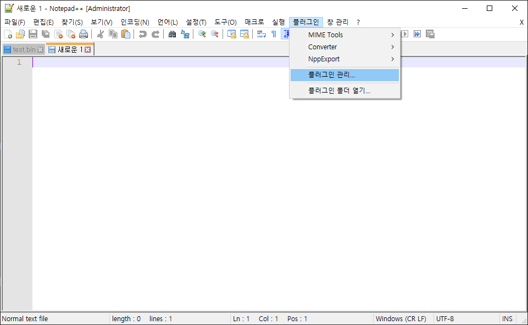Viewport: 528px width, 325px height.
Task: Choose 플러그인 폴더 열기... menu entry
Action: tap(345, 90)
